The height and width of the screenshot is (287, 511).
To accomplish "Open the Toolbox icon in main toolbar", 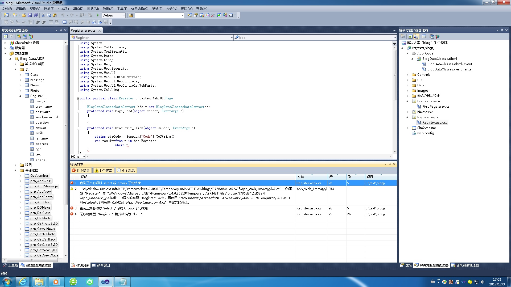I will coord(213,15).
